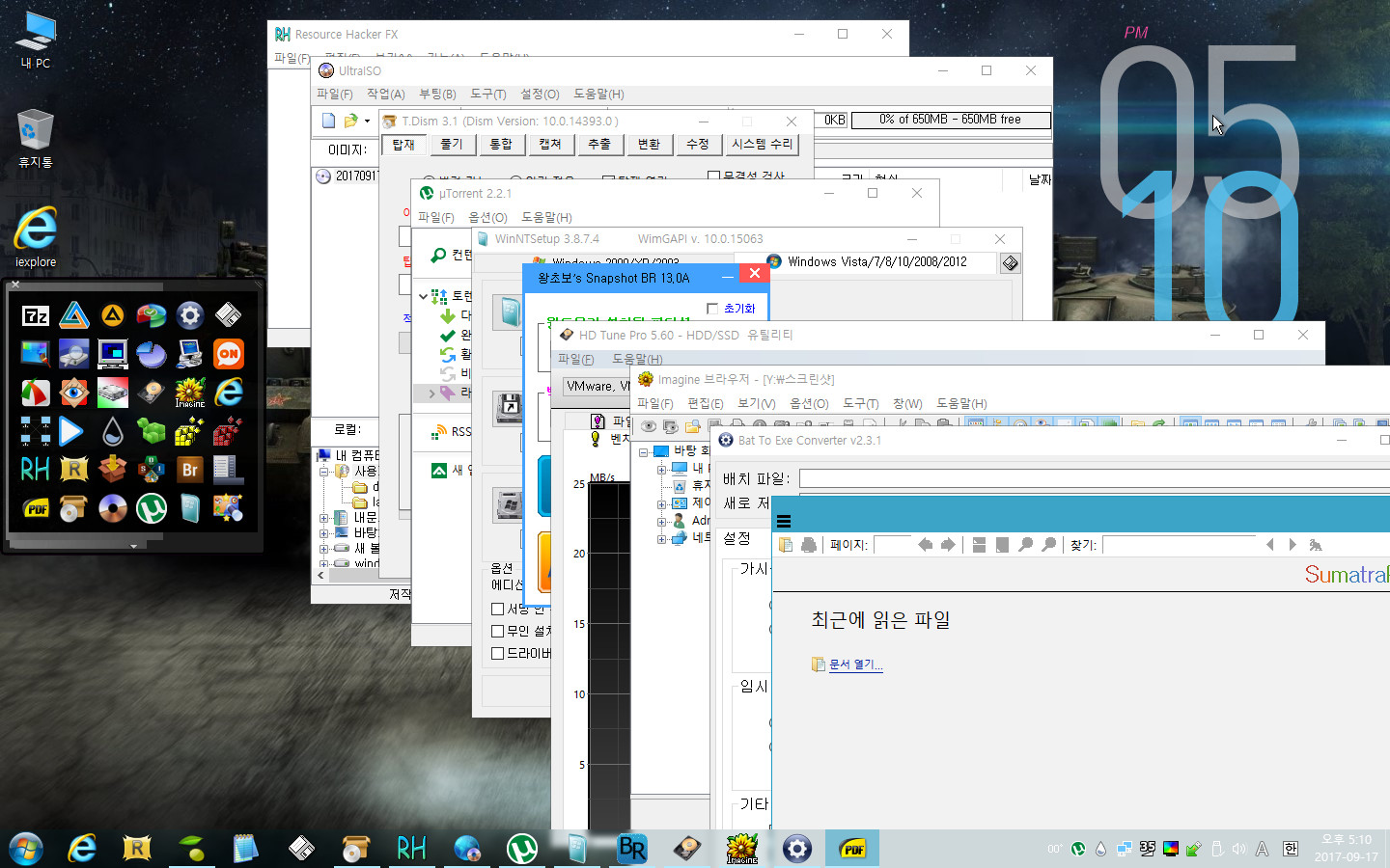Click the BR icon on the taskbar

click(x=631, y=849)
